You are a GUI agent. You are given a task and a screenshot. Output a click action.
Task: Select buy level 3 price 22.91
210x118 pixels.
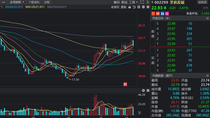(171, 60)
